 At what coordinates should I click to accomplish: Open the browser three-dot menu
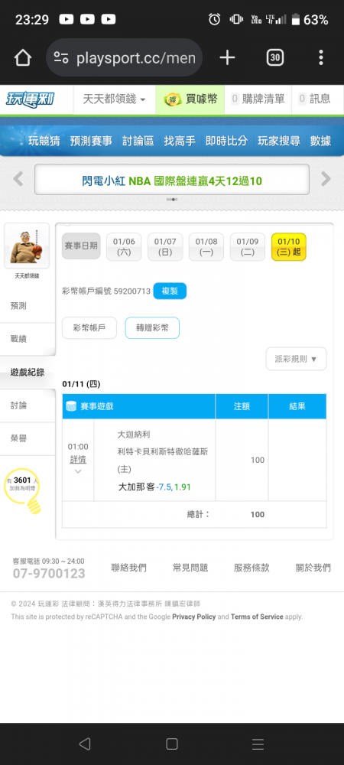click(320, 58)
